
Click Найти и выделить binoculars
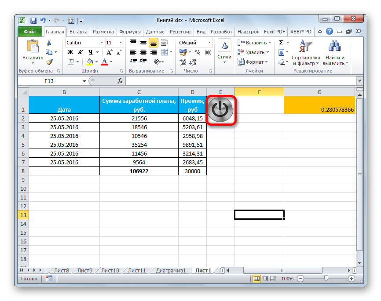point(335,53)
